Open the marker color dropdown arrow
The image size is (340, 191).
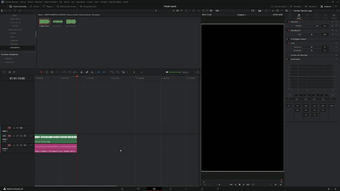click(106, 72)
